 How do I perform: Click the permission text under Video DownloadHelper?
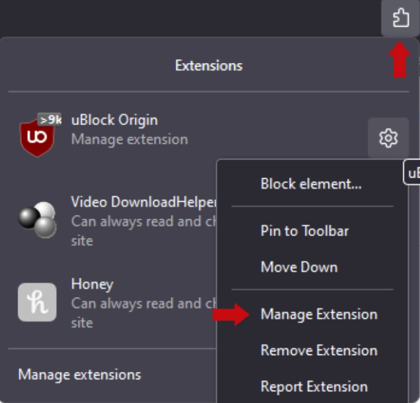pyautogui.click(x=144, y=231)
